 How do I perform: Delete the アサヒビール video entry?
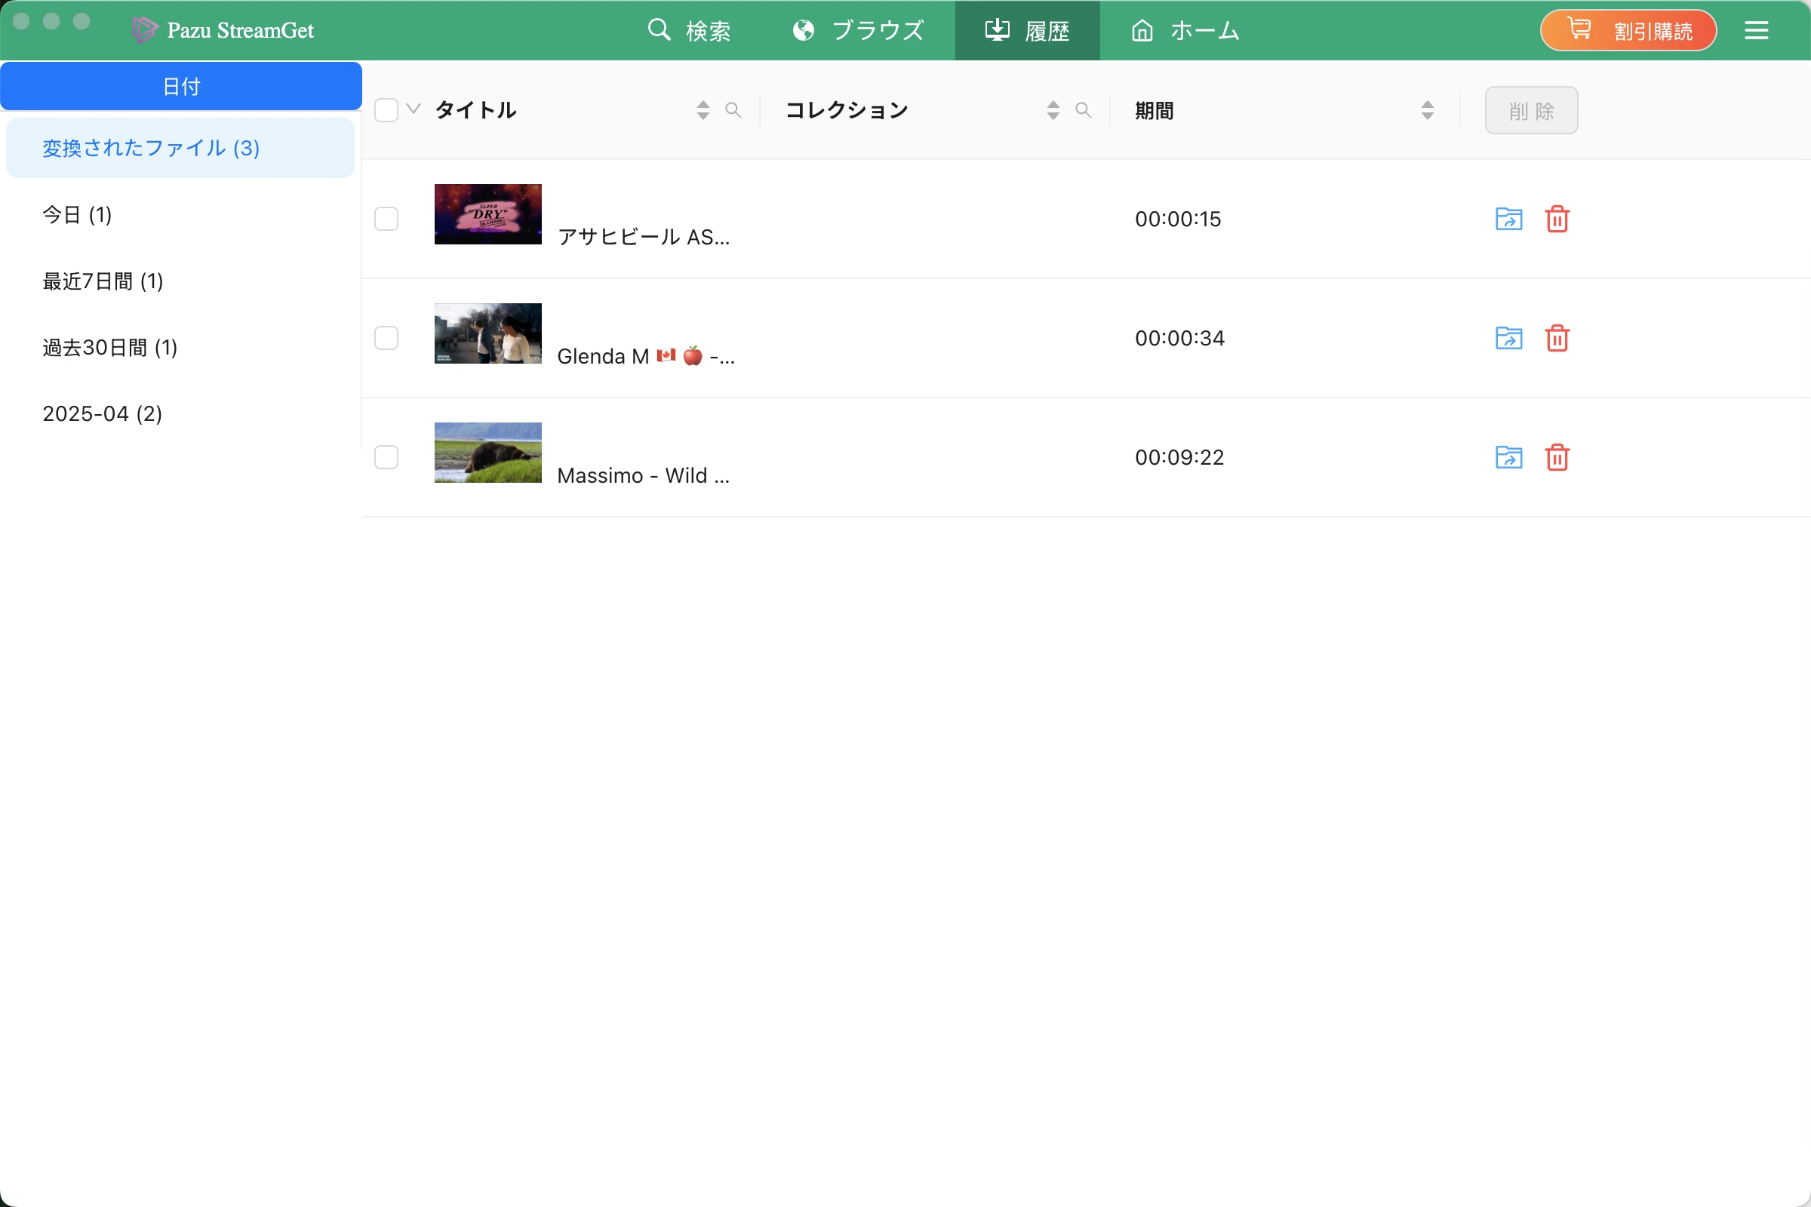1557,220
